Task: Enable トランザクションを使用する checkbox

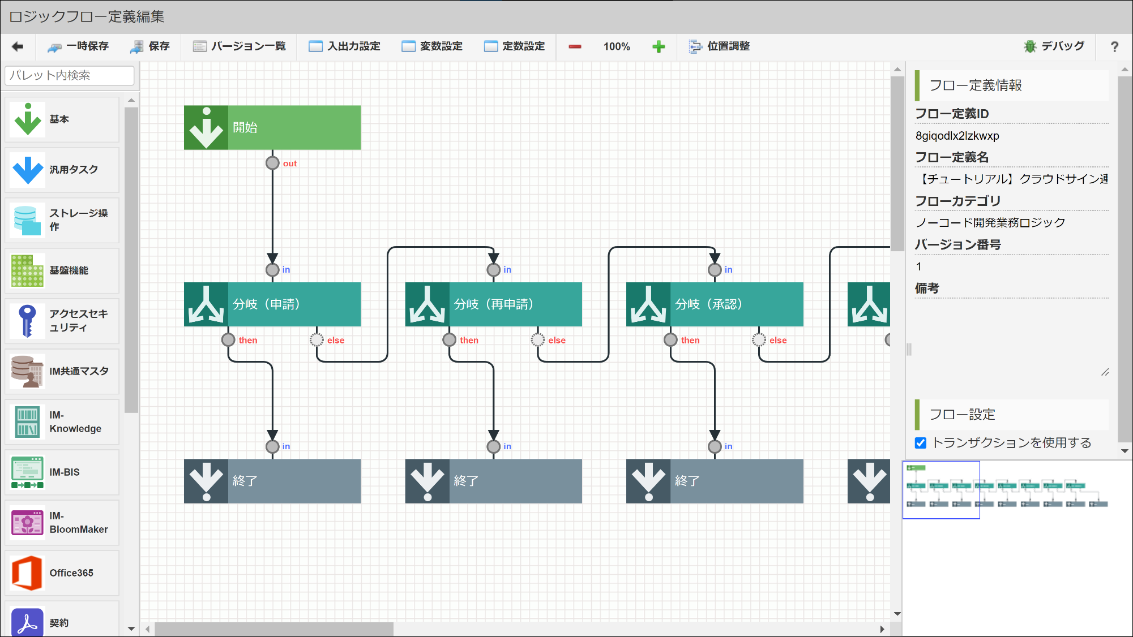Action: pyautogui.click(x=921, y=444)
